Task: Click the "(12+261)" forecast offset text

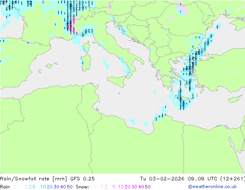Action: click(233, 179)
